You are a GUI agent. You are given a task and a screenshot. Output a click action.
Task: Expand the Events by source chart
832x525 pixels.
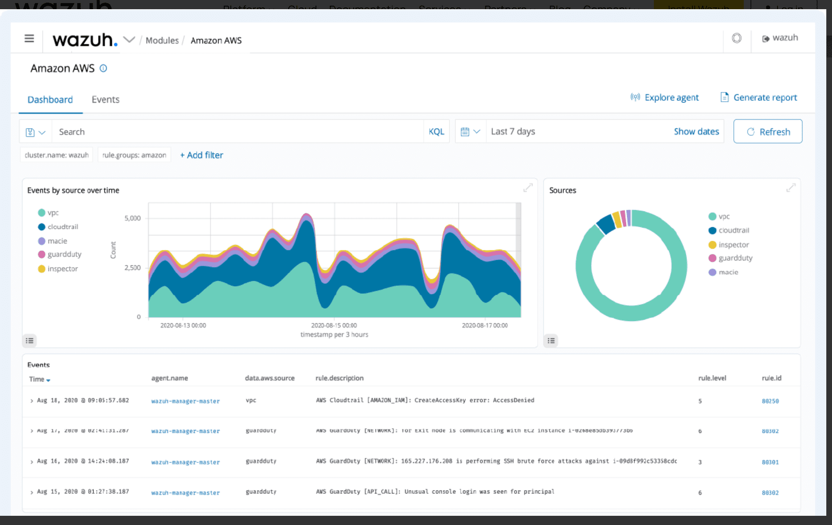[528, 188]
